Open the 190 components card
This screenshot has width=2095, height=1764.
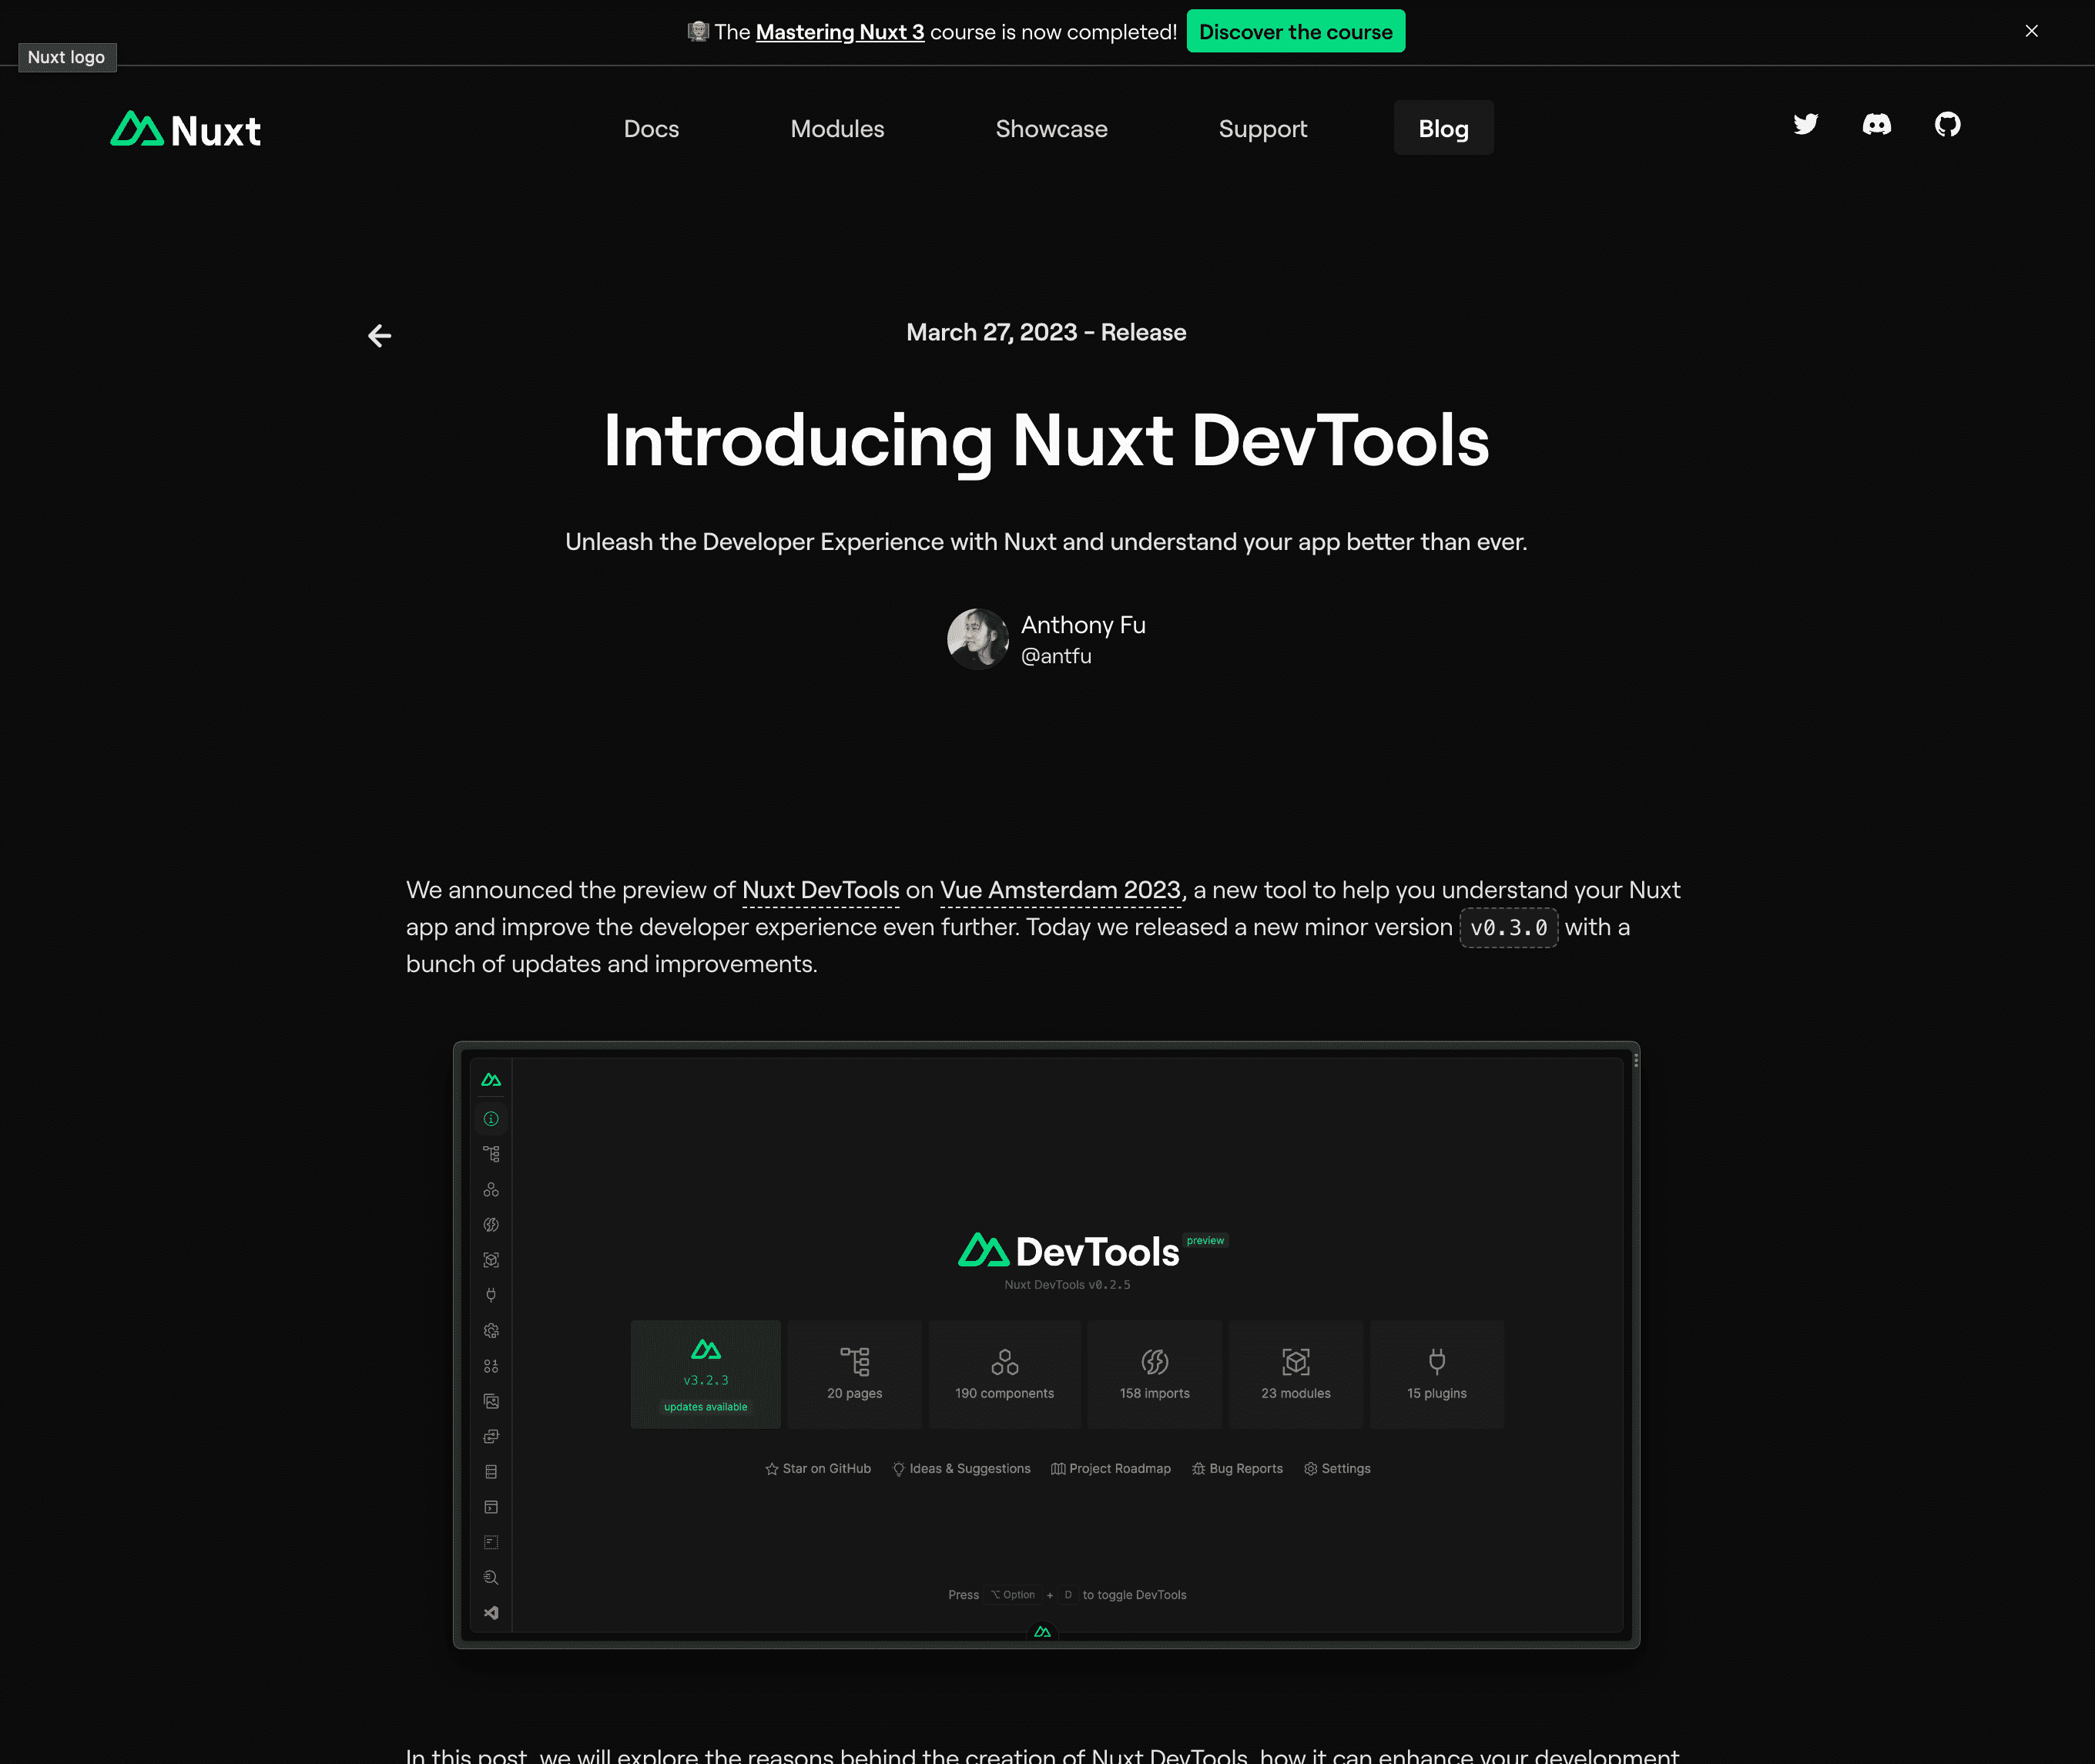[1005, 1375]
